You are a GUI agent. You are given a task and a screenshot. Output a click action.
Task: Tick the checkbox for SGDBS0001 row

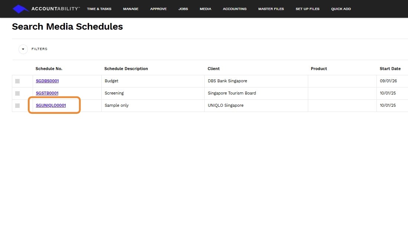tap(17, 81)
